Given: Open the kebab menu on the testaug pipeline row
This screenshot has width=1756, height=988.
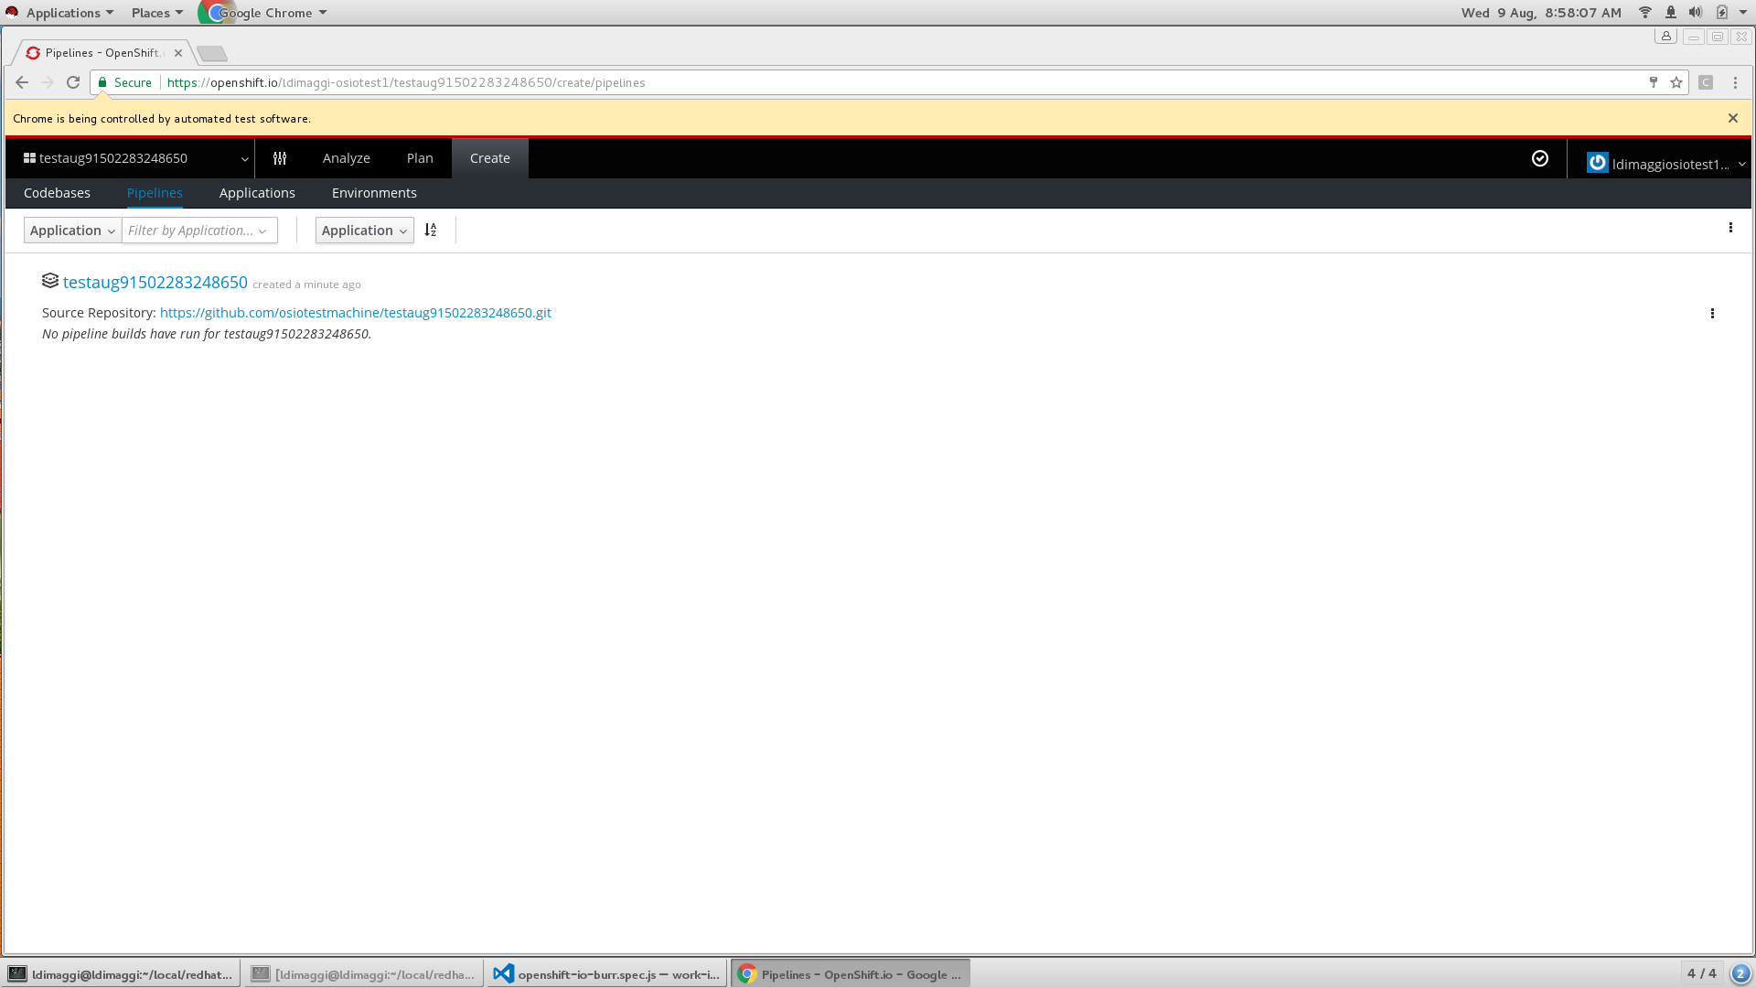Looking at the screenshot, I should click(x=1712, y=313).
